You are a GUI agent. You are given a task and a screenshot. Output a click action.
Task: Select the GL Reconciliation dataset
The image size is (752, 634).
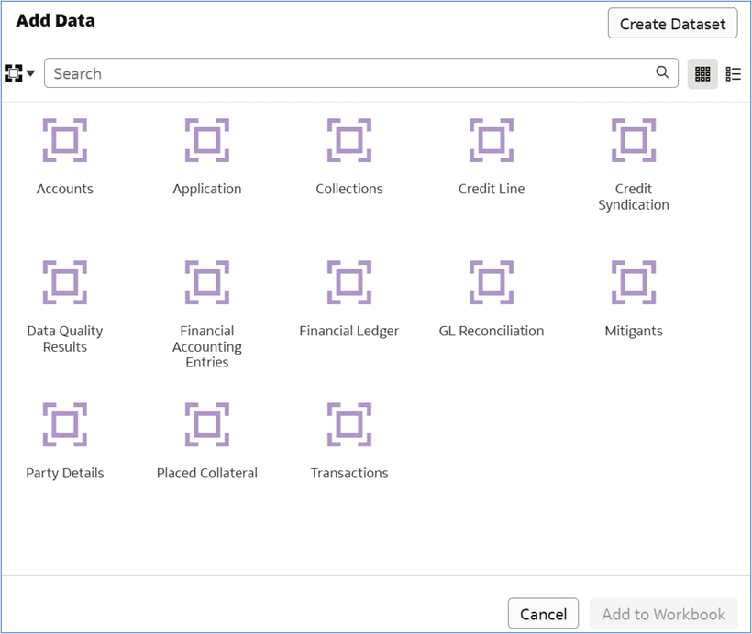[x=491, y=281]
